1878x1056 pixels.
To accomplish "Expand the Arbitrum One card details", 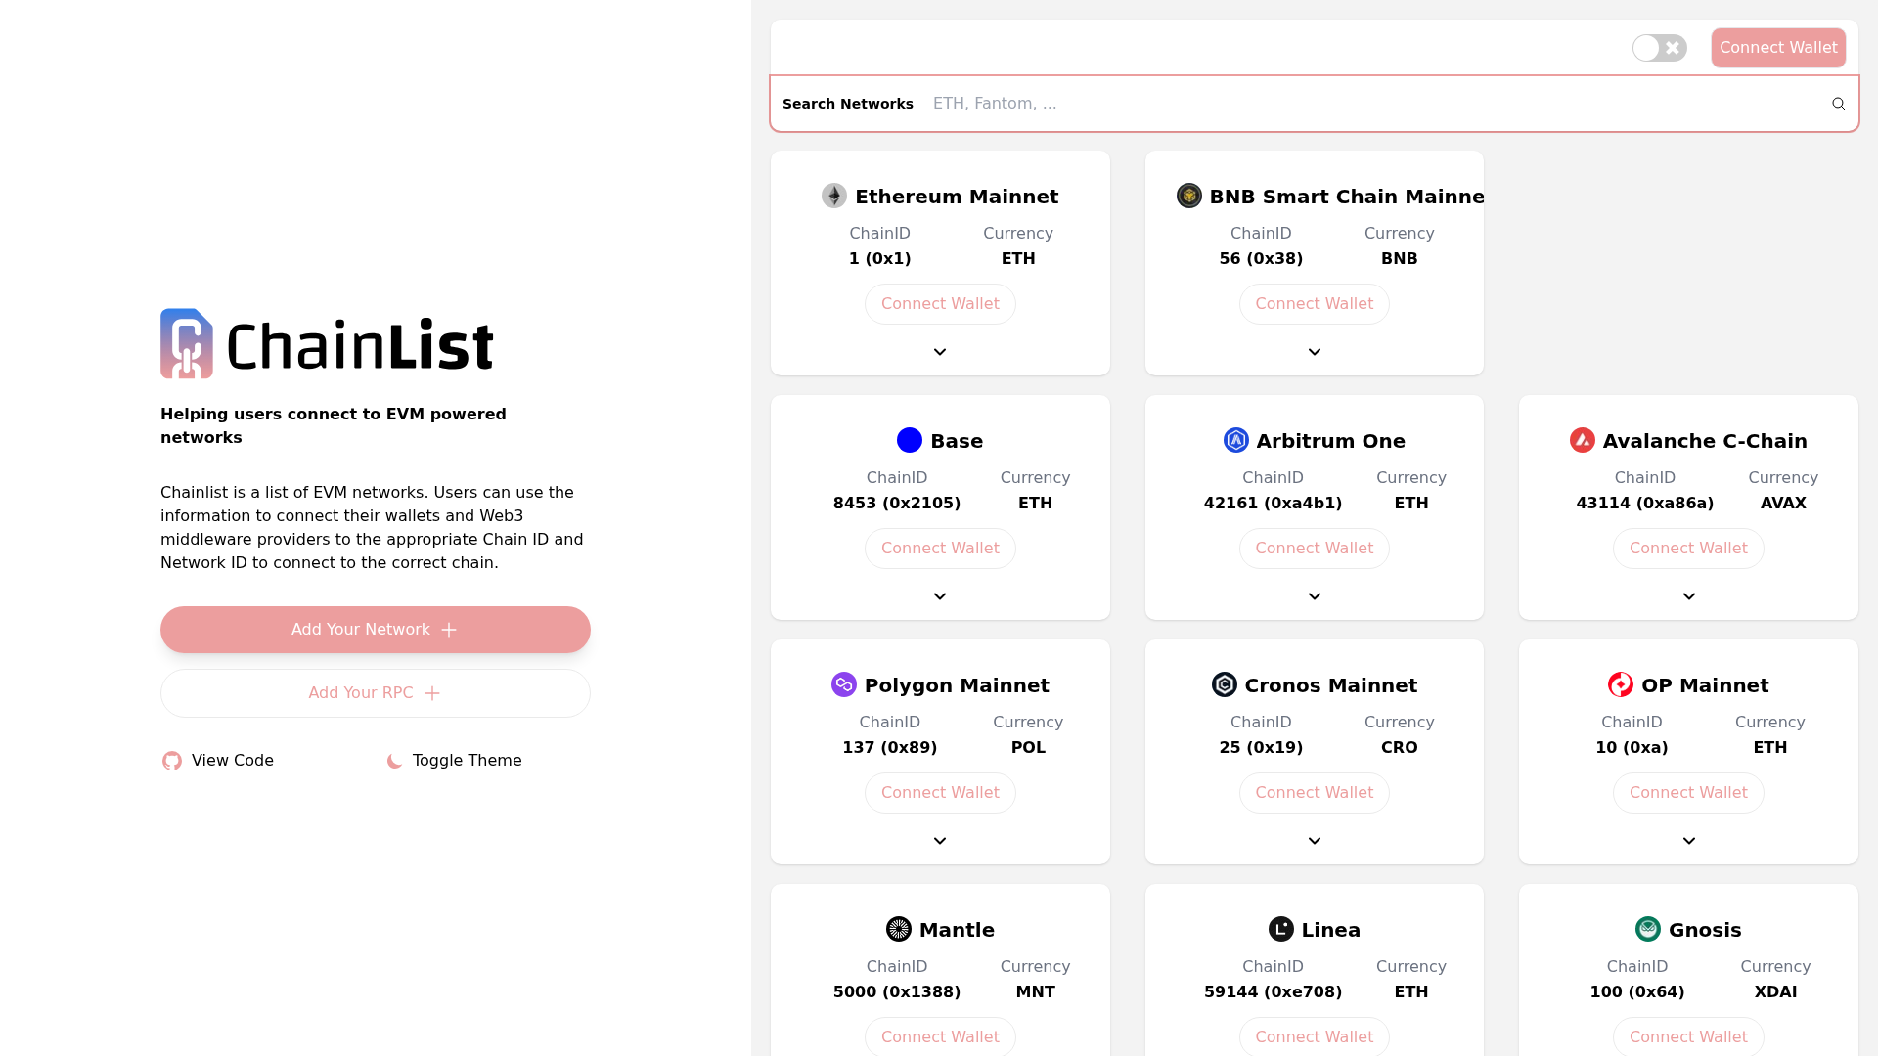I will click(1315, 596).
